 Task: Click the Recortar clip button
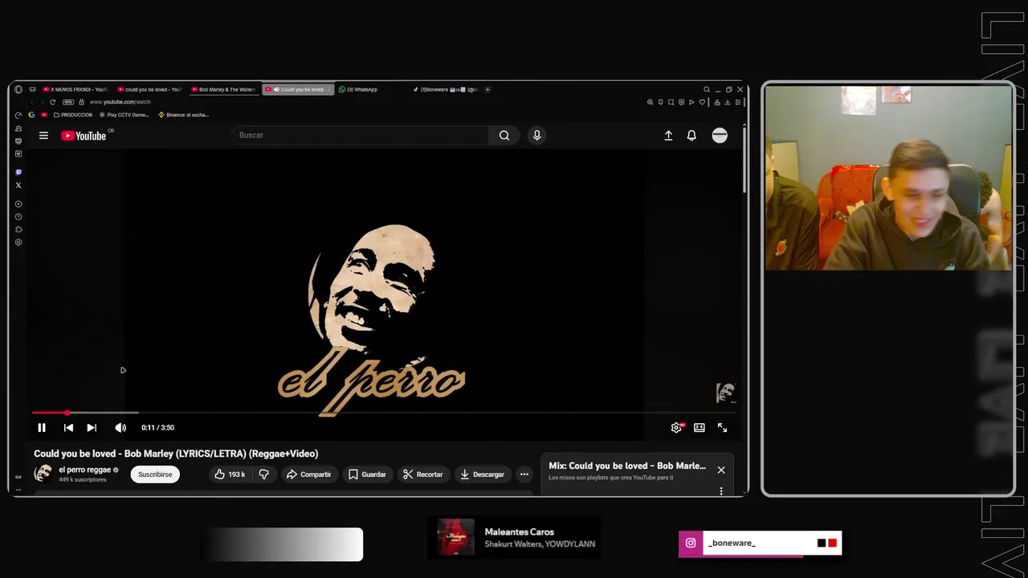422,474
